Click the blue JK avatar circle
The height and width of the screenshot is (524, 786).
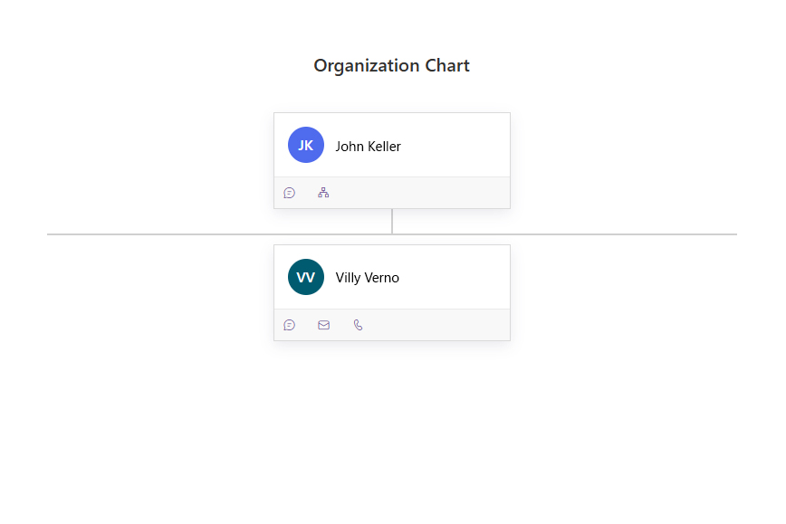click(x=306, y=145)
